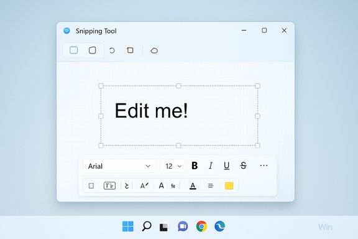Screen dimensions: 358x239
Task: Open the Arial font family dropdown
Action: (119, 166)
